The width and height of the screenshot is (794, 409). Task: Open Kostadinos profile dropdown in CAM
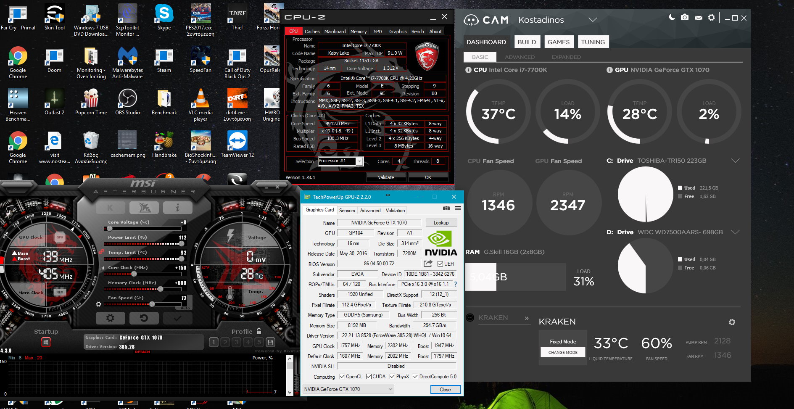[593, 20]
